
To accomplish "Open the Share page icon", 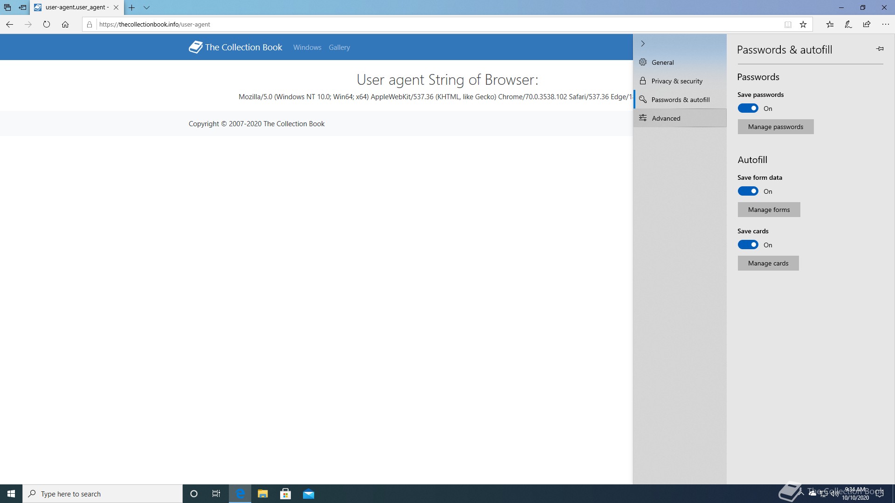I will tap(867, 24).
